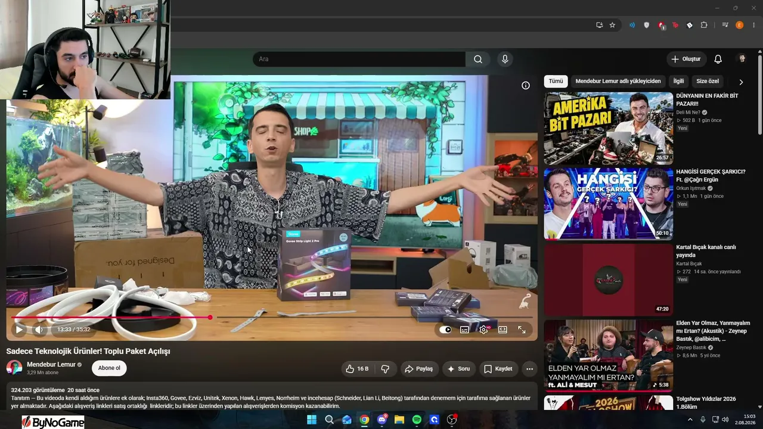The width and height of the screenshot is (763, 429).
Task: Click the red Tp extension icon
Action: tap(675, 25)
